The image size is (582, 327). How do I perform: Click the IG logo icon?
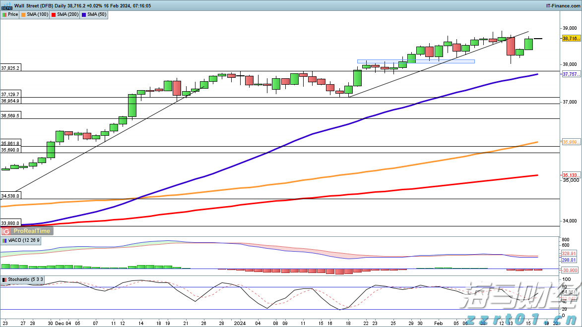pyautogui.click(x=6, y=231)
